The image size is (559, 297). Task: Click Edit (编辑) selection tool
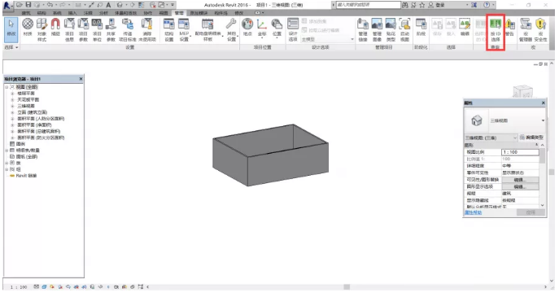coord(465,28)
